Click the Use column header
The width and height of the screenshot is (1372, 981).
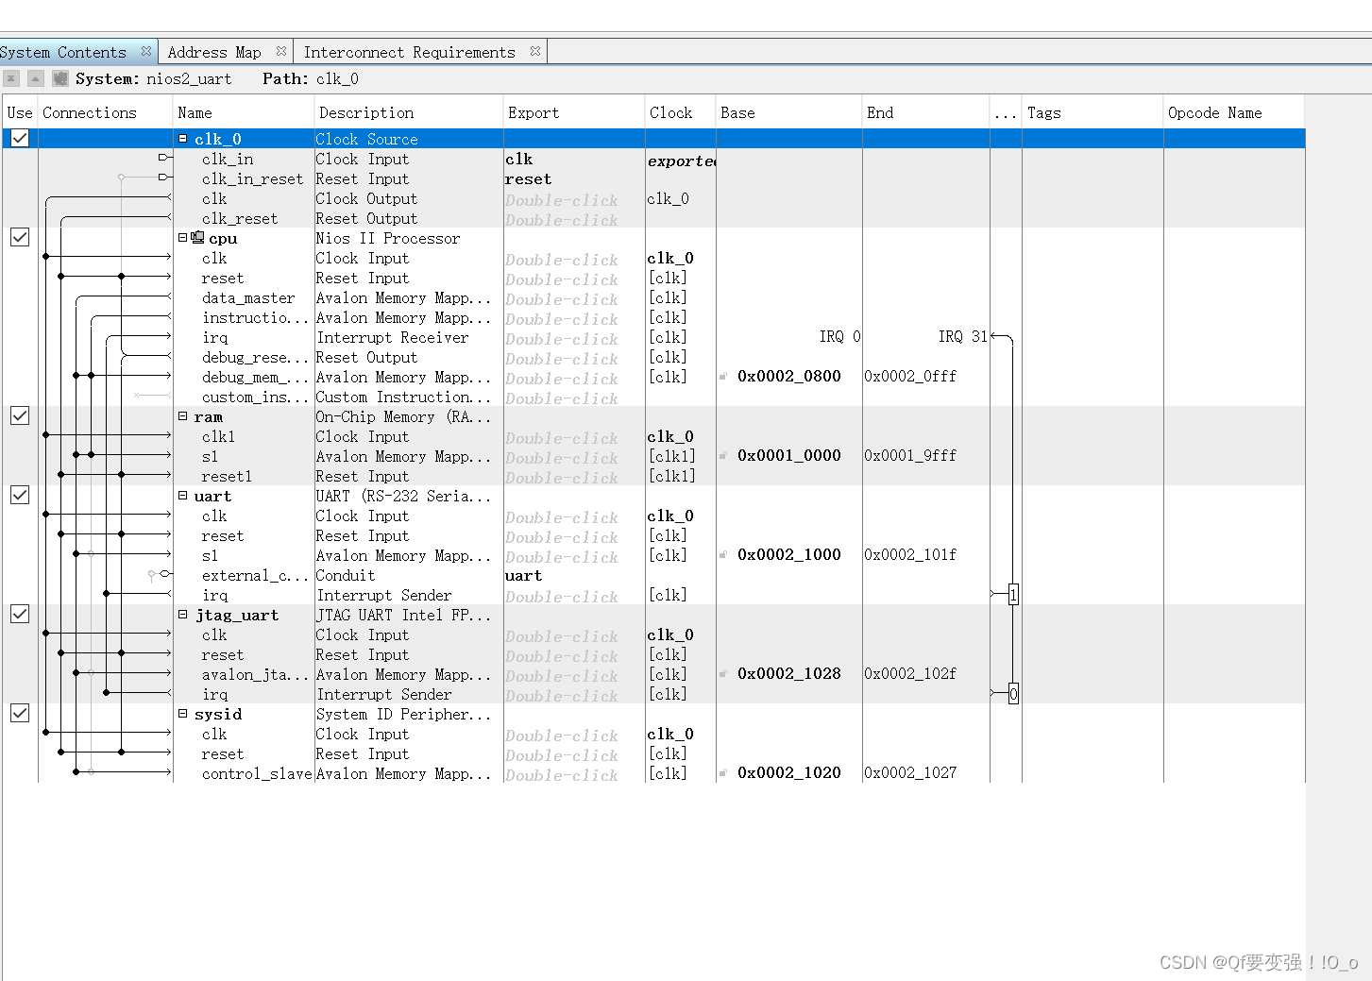(x=20, y=112)
